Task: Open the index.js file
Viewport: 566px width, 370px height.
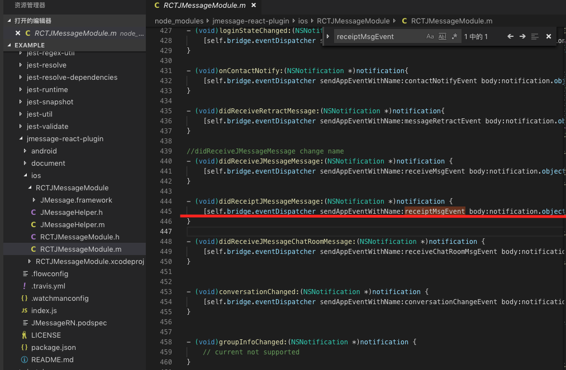Action: [x=74, y=310]
